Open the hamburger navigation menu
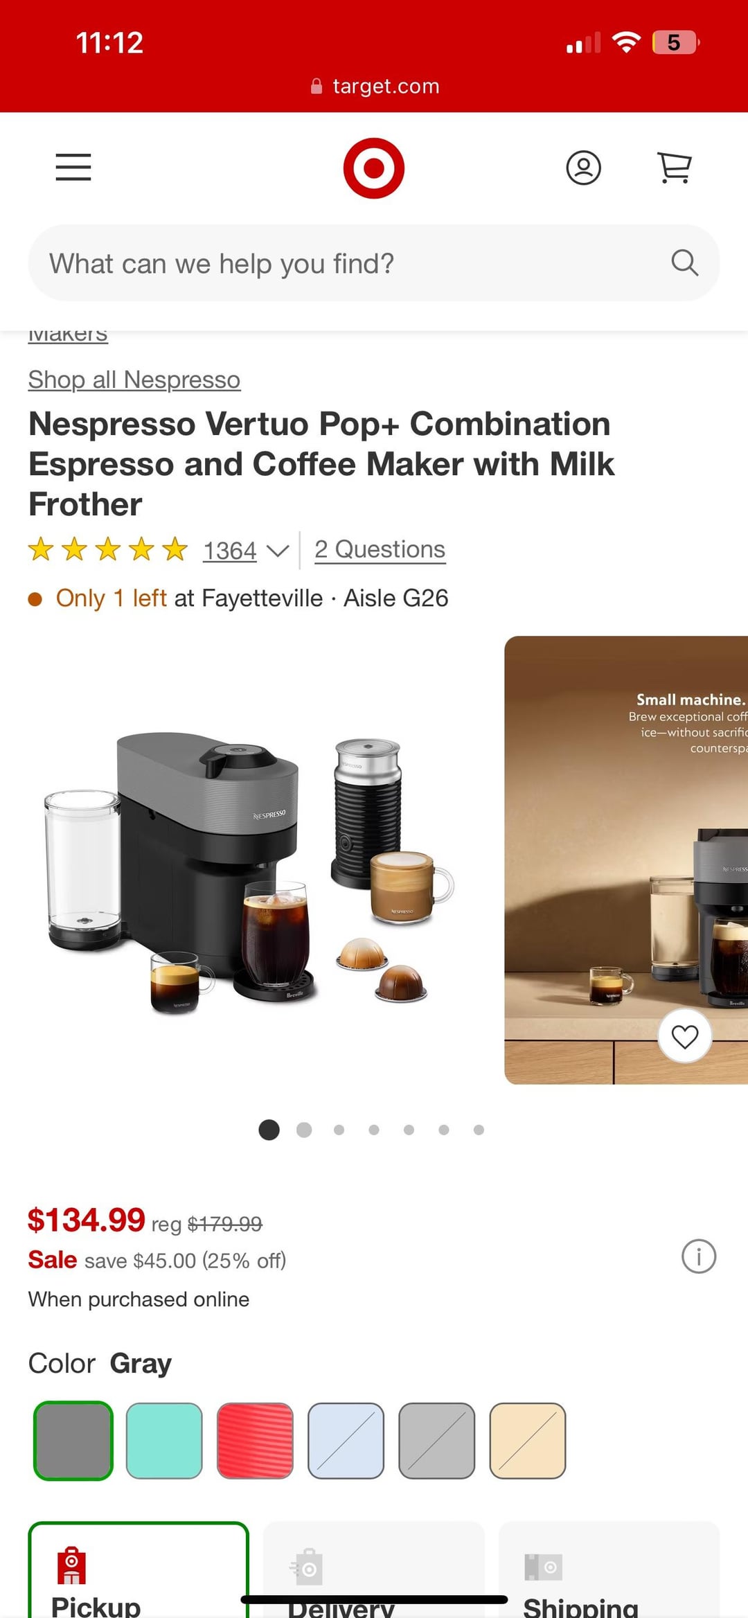748x1618 pixels. [x=73, y=167]
